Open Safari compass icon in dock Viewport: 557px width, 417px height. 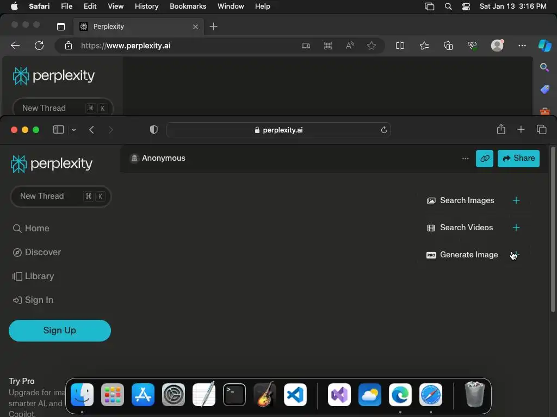point(431,395)
